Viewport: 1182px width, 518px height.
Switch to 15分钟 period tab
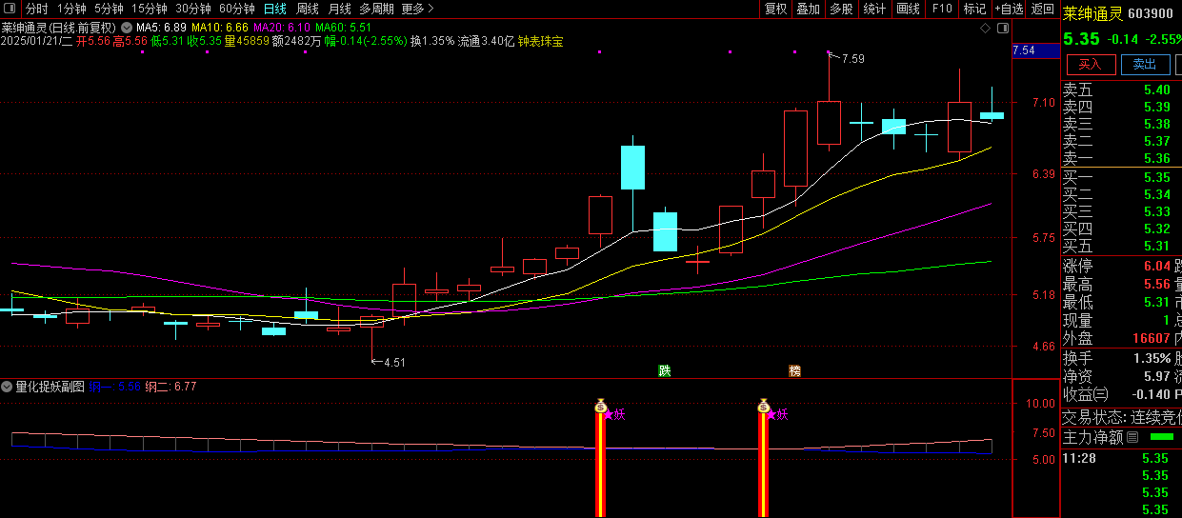coord(150,9)
